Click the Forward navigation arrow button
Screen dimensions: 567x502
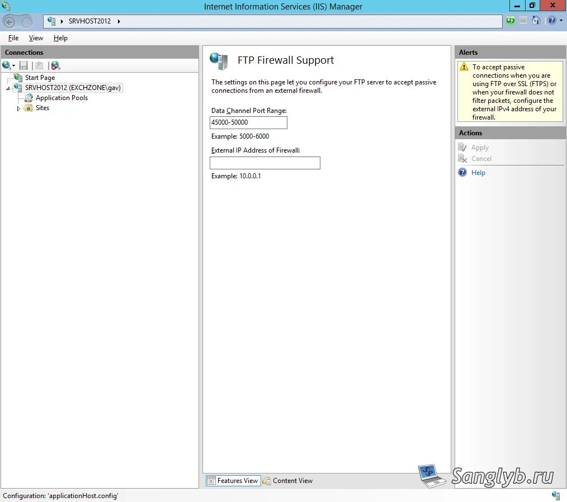click(27, 22)
